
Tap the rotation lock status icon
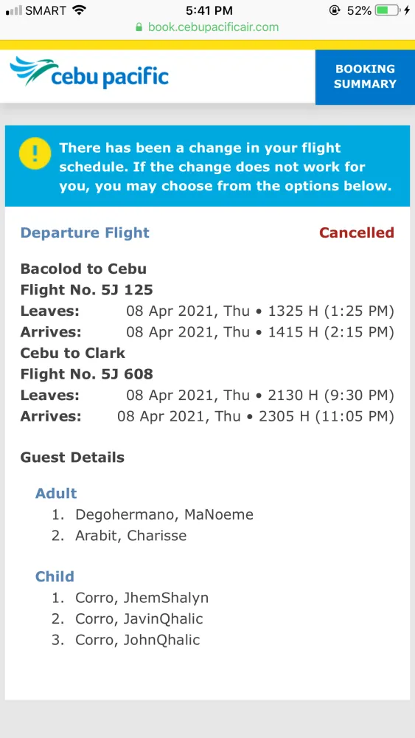[334, 10]
